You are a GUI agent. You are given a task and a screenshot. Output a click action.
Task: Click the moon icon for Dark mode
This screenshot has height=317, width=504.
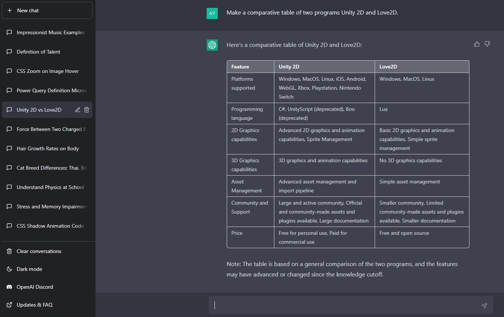pos(9,269)
